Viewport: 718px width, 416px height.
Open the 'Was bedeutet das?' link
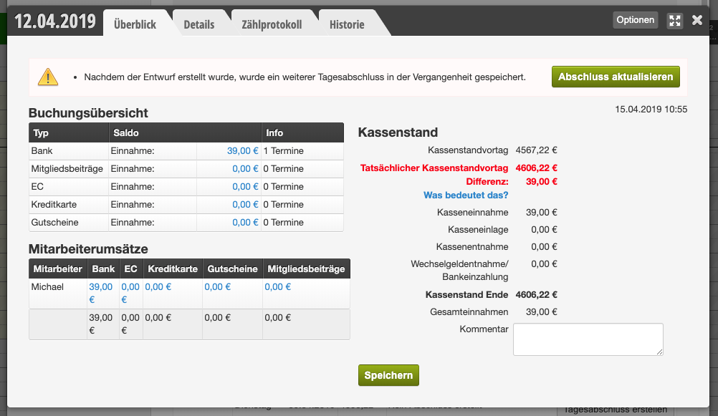click(466, 195)
